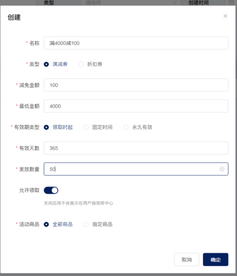
Task: Open the 类型 dropdown arrow behind dialog
Action: (x=175, y=3)
